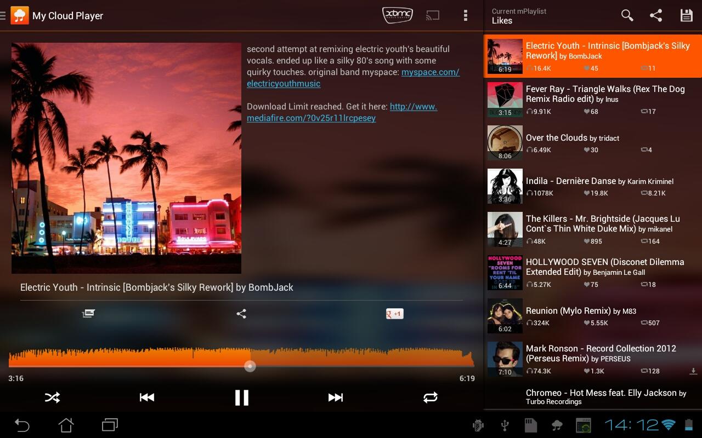Open the Android debugging notification icon
The height and width of the screenshot is (438, 702).
tap(478, 425)
